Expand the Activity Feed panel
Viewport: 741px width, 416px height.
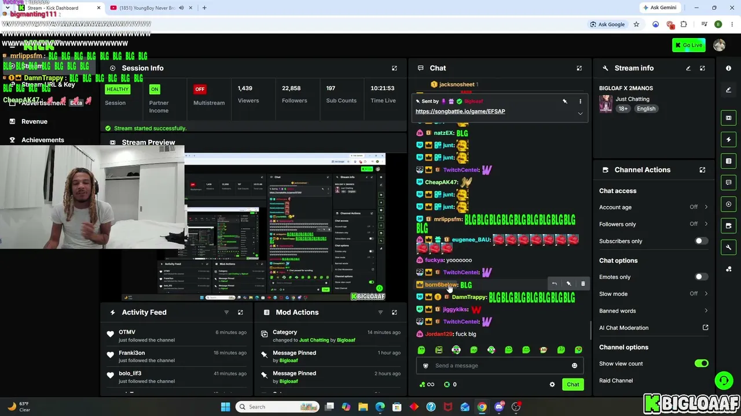pyautogui.click(x=240, y=313)
